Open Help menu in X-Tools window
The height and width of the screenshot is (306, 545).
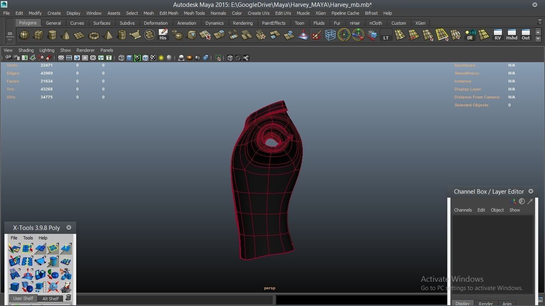click(43, 238)
